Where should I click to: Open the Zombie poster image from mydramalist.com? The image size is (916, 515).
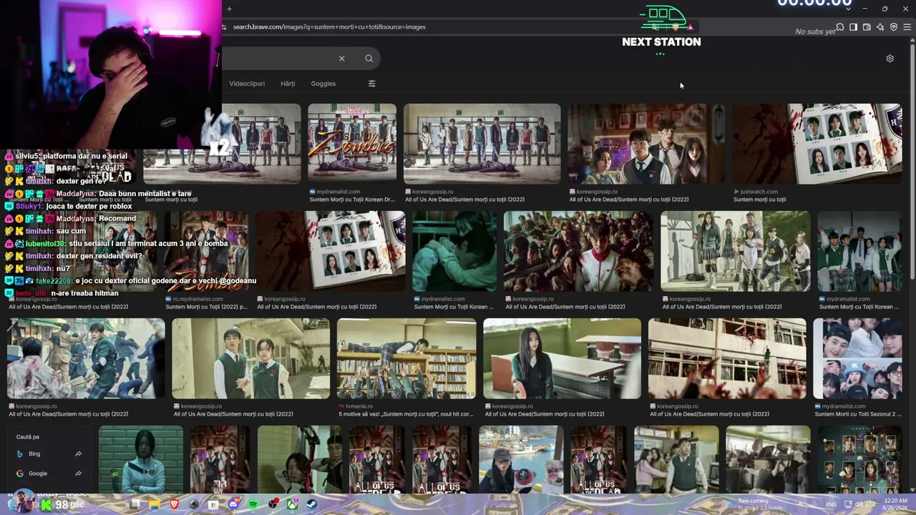click(352, 144)
